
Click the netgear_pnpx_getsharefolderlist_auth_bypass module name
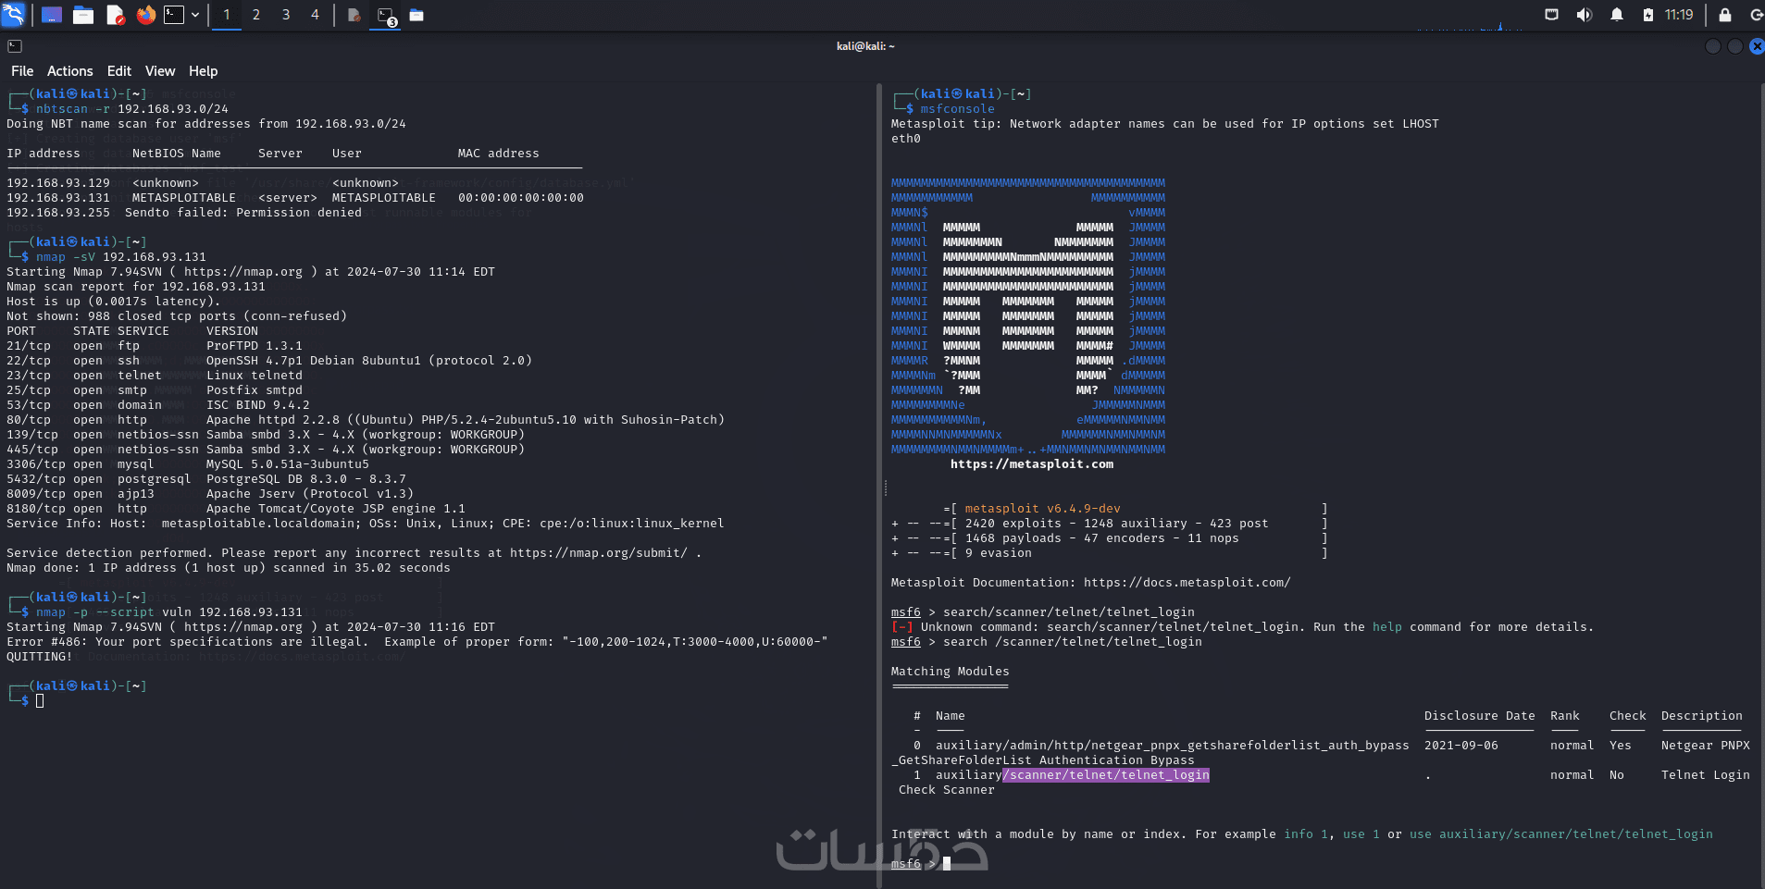pyautogui.click(x=1173, y=746)
